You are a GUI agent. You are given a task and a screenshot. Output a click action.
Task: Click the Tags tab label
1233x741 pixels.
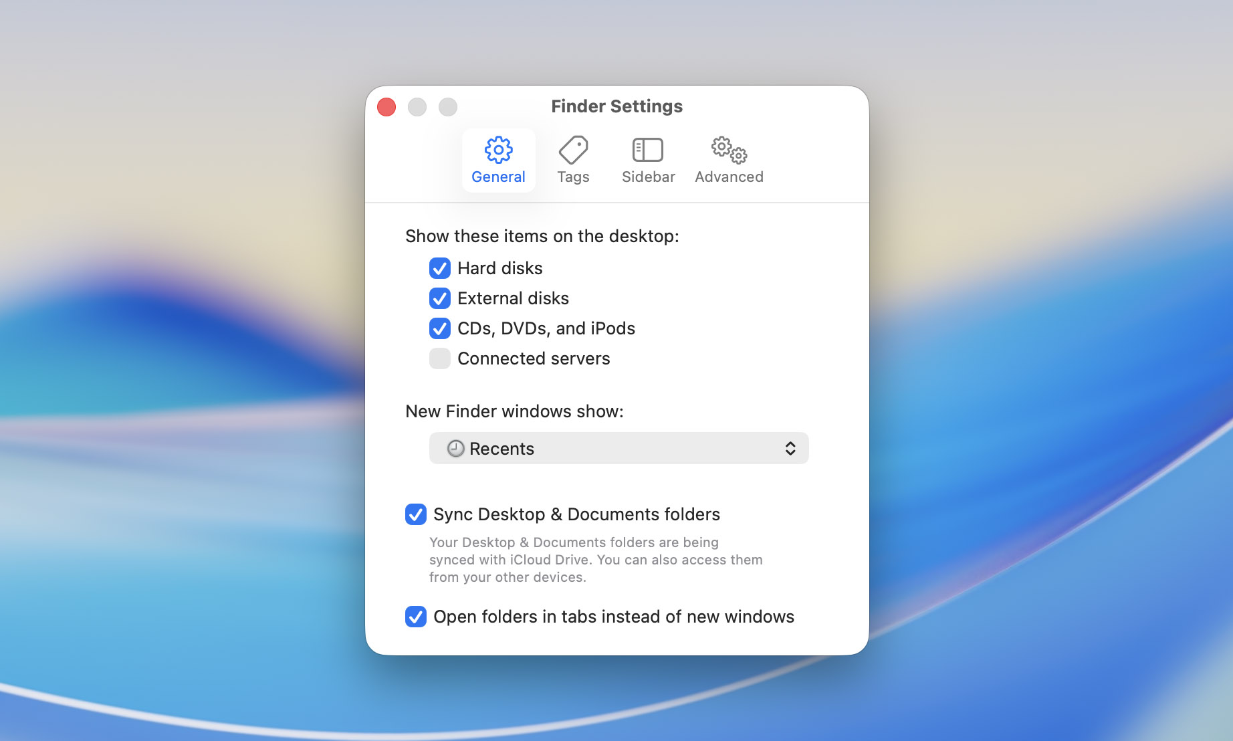pyautogui.click(x=573, y=177)
